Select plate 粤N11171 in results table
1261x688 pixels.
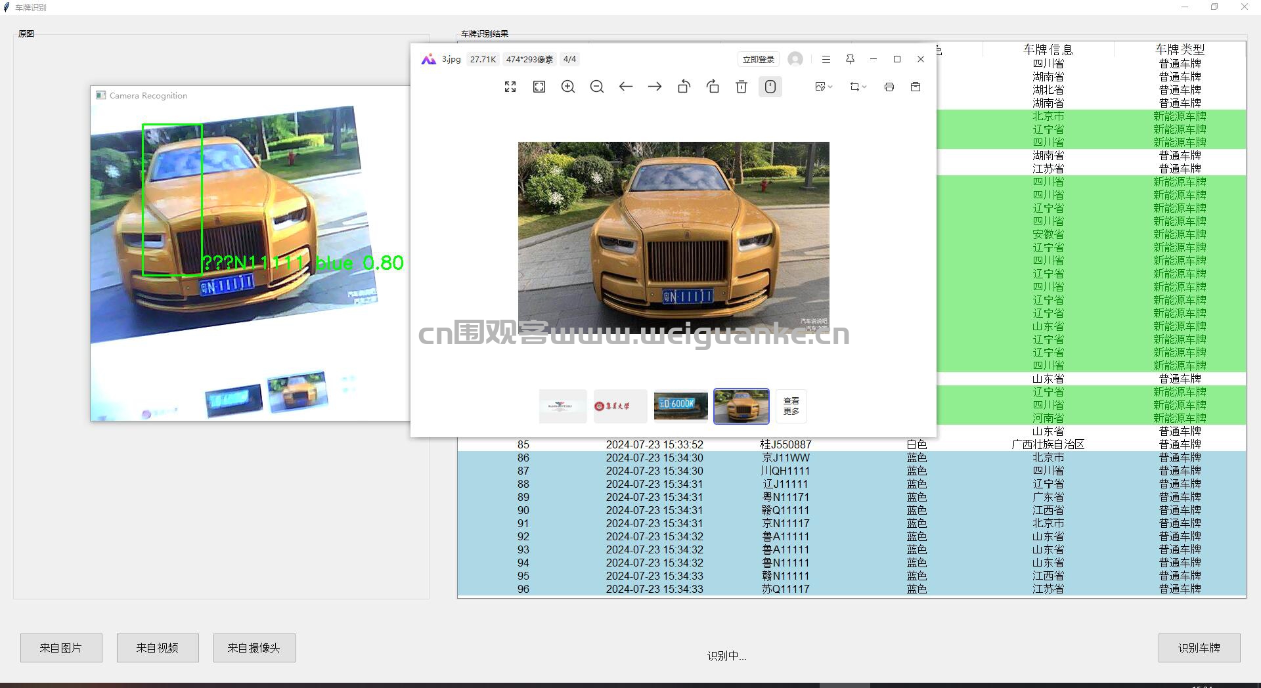point(786,497)
